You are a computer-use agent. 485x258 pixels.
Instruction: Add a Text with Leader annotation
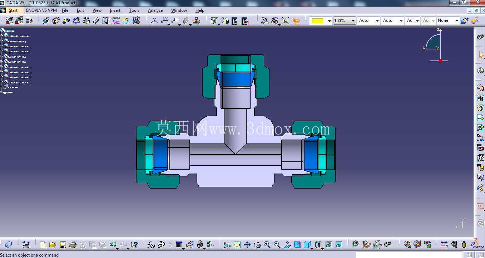tap(165, 20)
